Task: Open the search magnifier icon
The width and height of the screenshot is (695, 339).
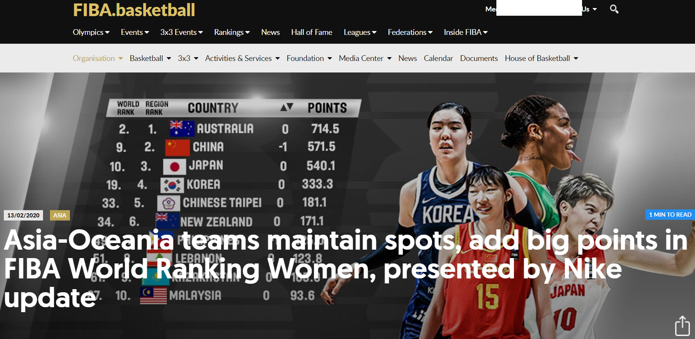Action: point(614,9)
